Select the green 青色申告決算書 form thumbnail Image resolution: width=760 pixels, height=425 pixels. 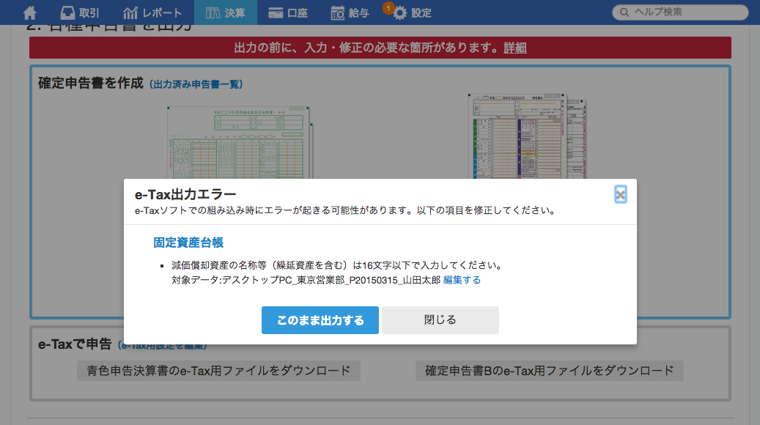240,142
